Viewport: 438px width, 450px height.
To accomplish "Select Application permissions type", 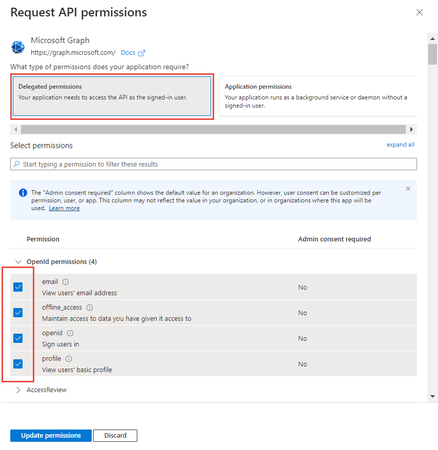I will coord(316,96).
